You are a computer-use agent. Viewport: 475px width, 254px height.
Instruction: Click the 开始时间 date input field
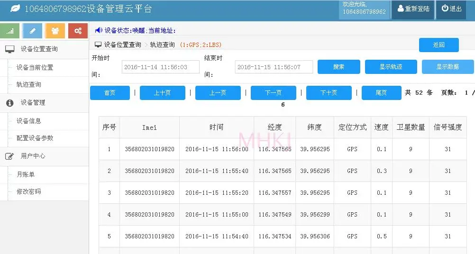[161, 67]
